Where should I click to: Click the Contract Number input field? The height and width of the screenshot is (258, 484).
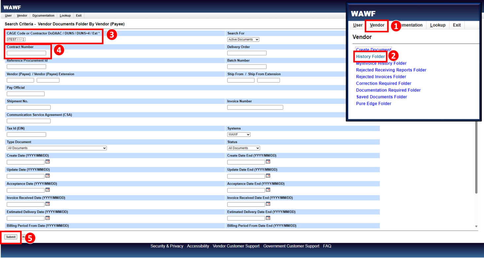pyautogui.click(x=26, y=53)
